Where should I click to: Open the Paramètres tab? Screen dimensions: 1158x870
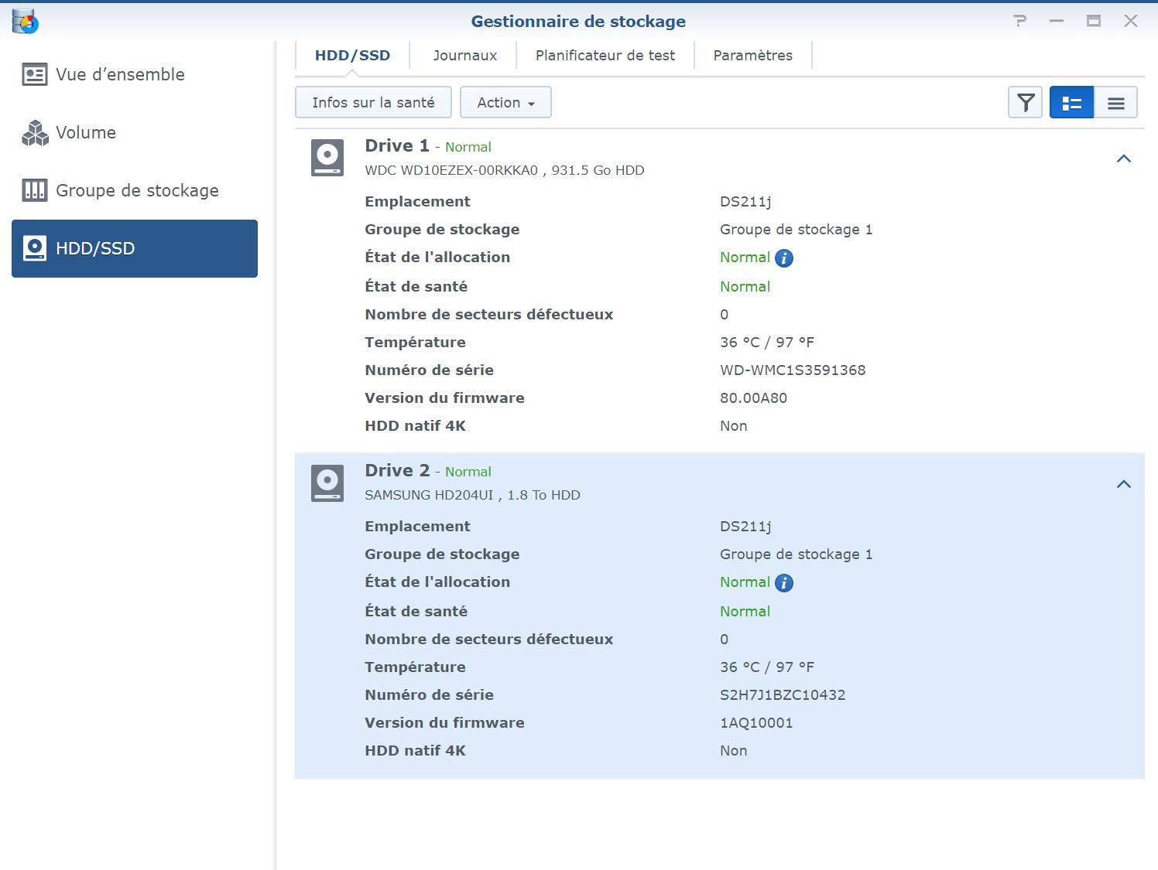click(x=753, y=56)
